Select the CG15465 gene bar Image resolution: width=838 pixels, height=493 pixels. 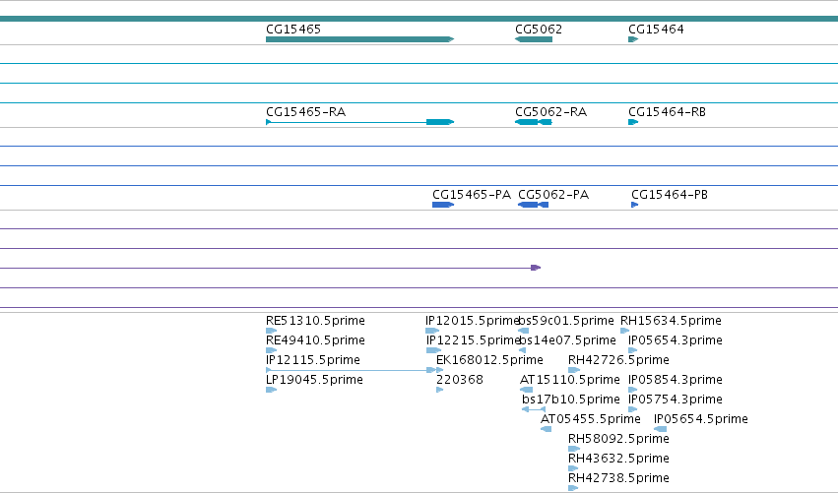359,39
